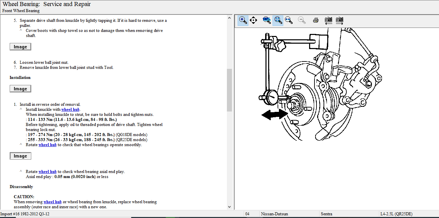Fit the image to width
The height and width of the screenshot is (218, 439).
coord(288,20)
